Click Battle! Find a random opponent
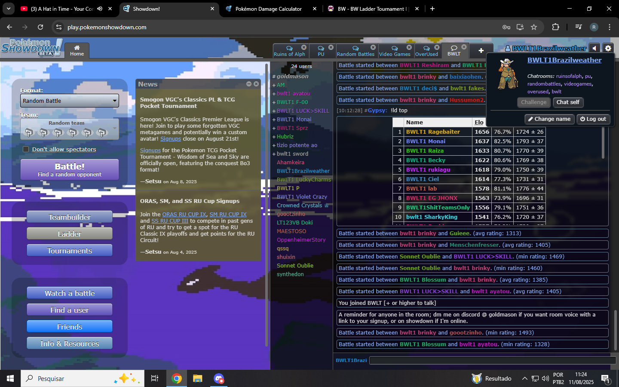Viewport: 619px width, 387px height. pos(70,169)
